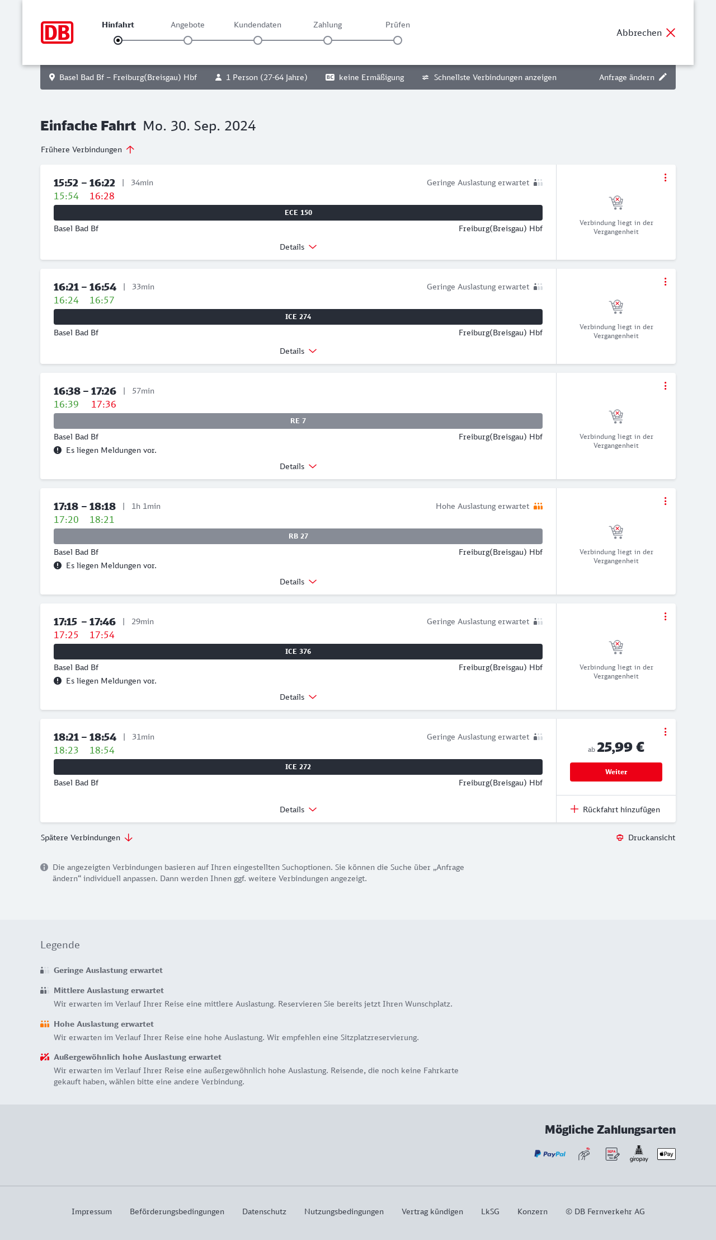Click the occupancy icon for RB 27 connection
Viewport: 716px width, 1240px height.
538,506
